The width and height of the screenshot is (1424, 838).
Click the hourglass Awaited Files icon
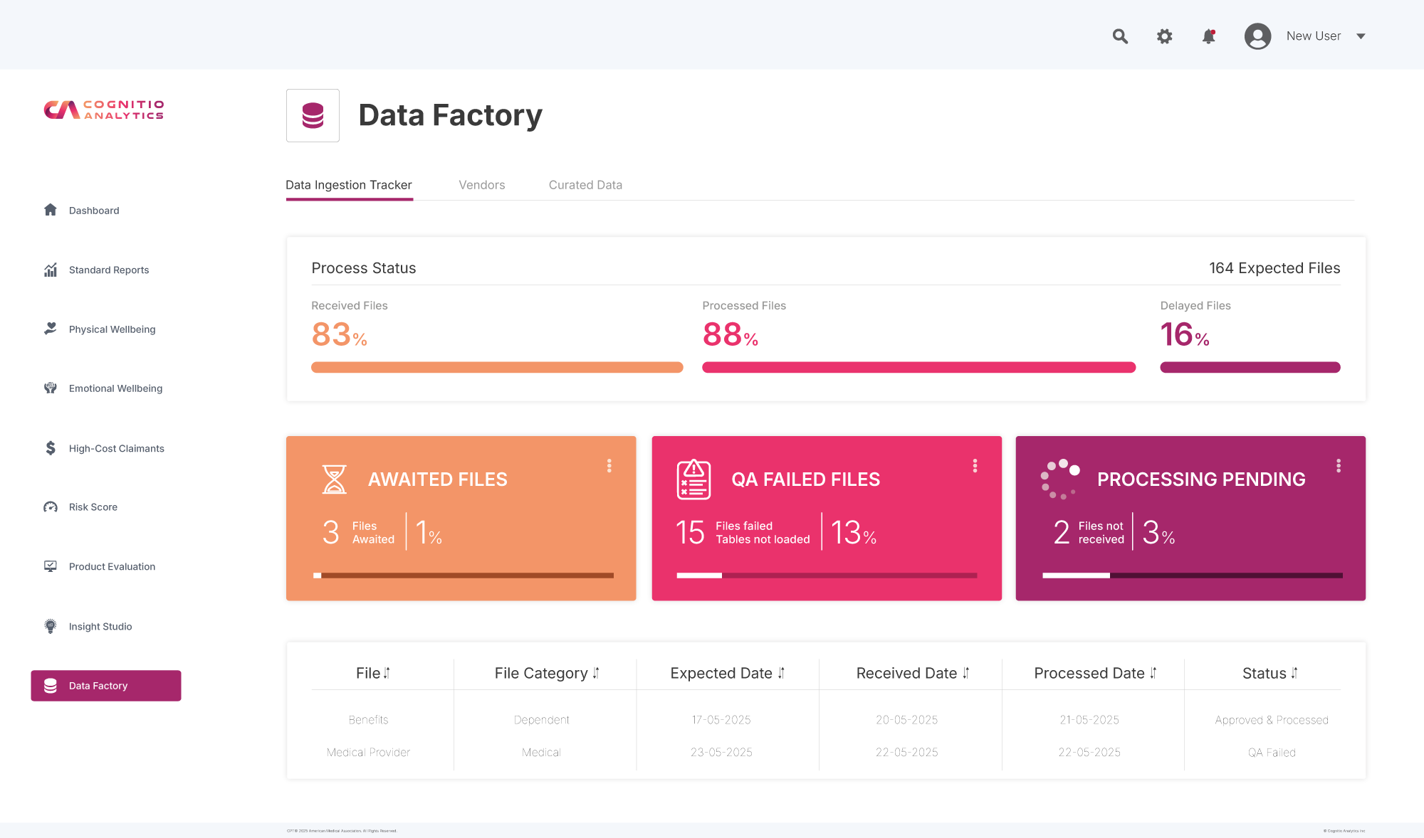[334, 479]
